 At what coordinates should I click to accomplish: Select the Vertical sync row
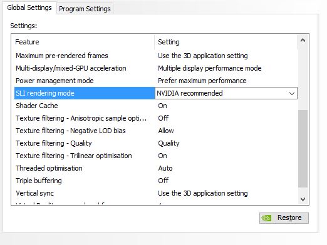pos(156,193)
